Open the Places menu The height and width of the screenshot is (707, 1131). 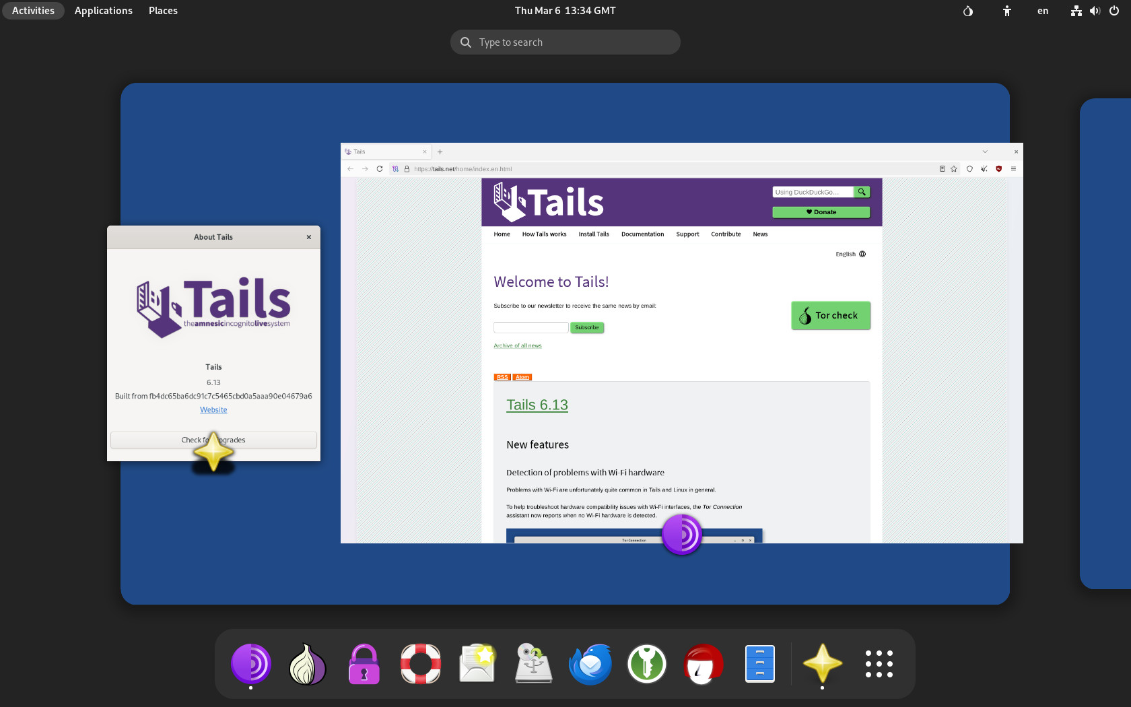[x=163, y=11]
